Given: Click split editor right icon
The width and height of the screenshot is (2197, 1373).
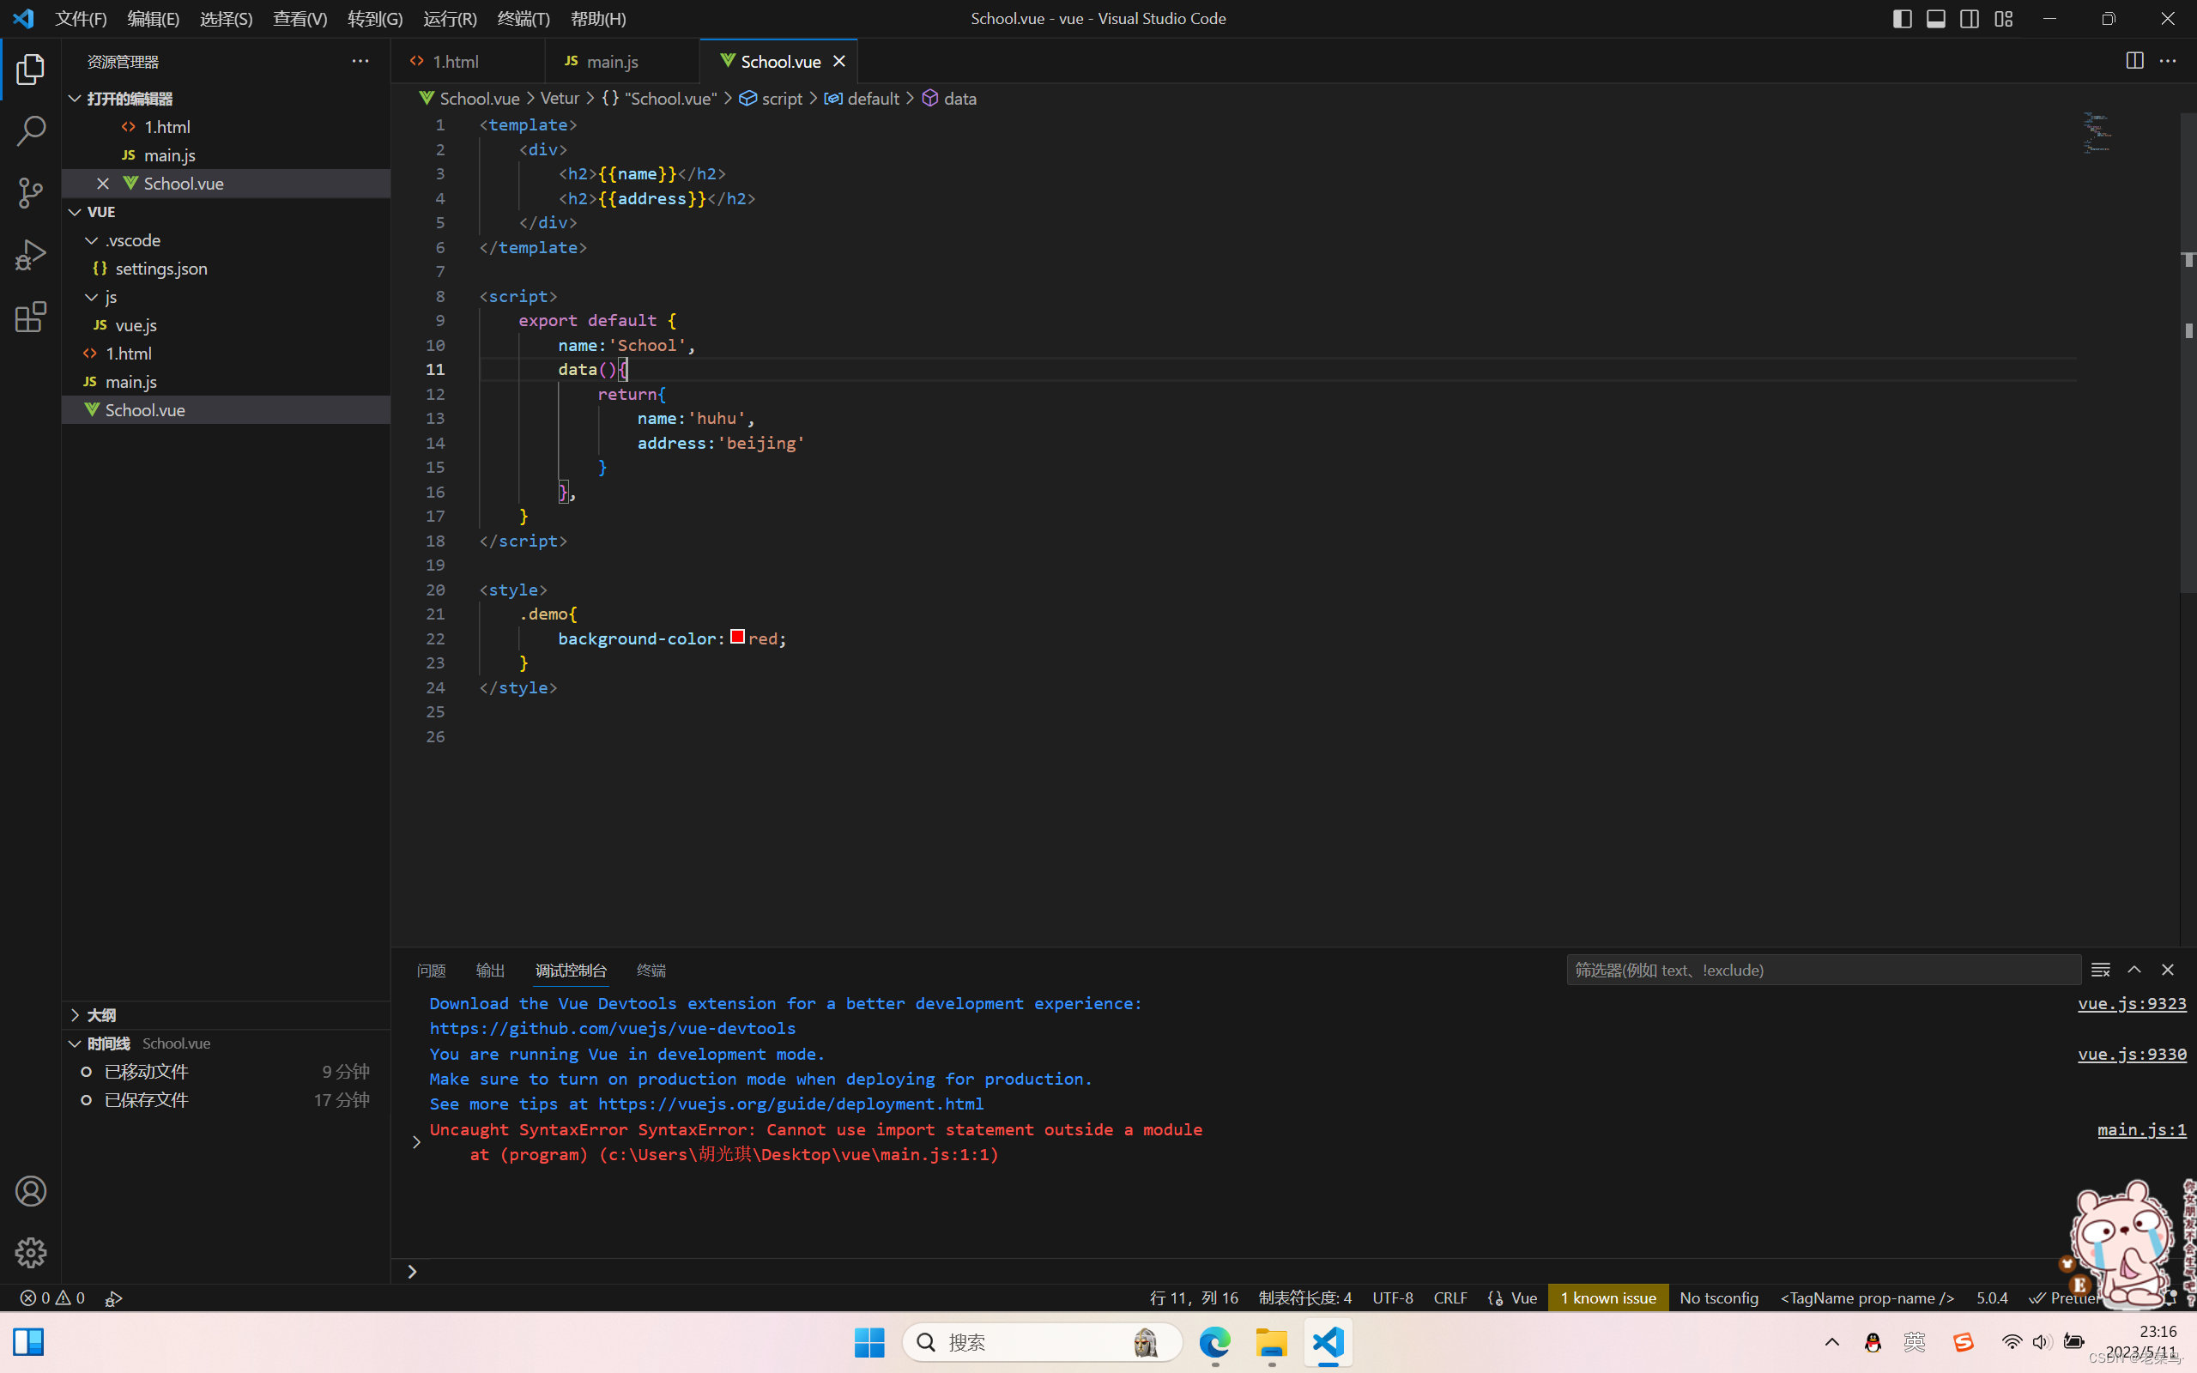Looking at the screenshot, I should [x=2134, y=61].
